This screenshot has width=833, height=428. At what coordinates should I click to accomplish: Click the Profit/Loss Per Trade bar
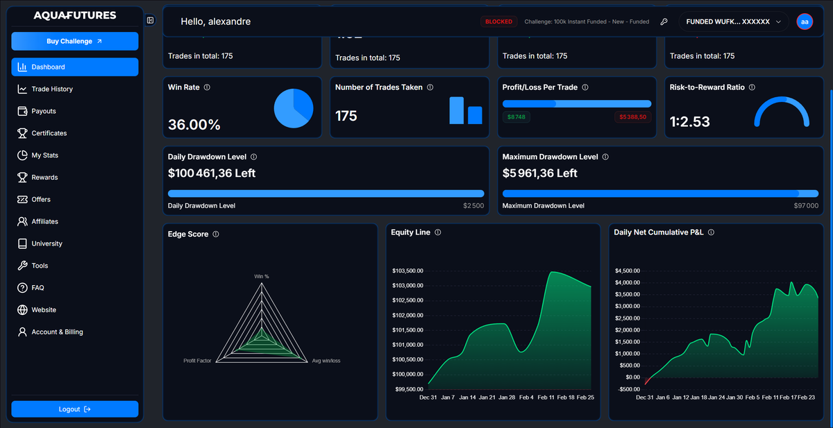pos(577,104)
